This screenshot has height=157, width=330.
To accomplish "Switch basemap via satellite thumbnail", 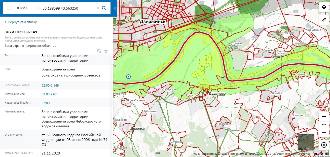I will click(306, 142).
